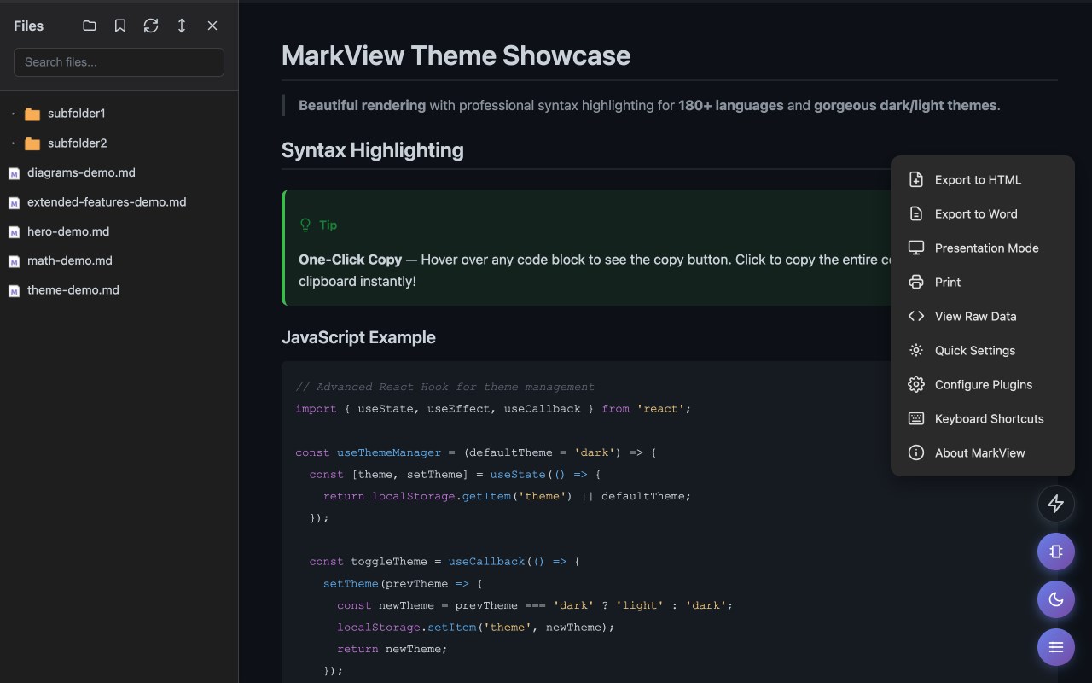Viewport: 1092px width, 683px height.
Task: Toggle dark/light theme moon button
Action: coord(1056,599)
